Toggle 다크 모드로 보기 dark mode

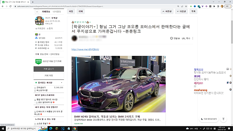209,119
